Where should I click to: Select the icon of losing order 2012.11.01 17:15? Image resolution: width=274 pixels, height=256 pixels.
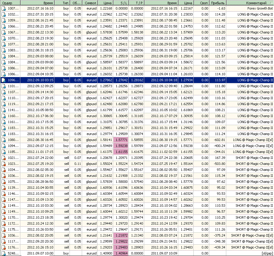(4, 152)
